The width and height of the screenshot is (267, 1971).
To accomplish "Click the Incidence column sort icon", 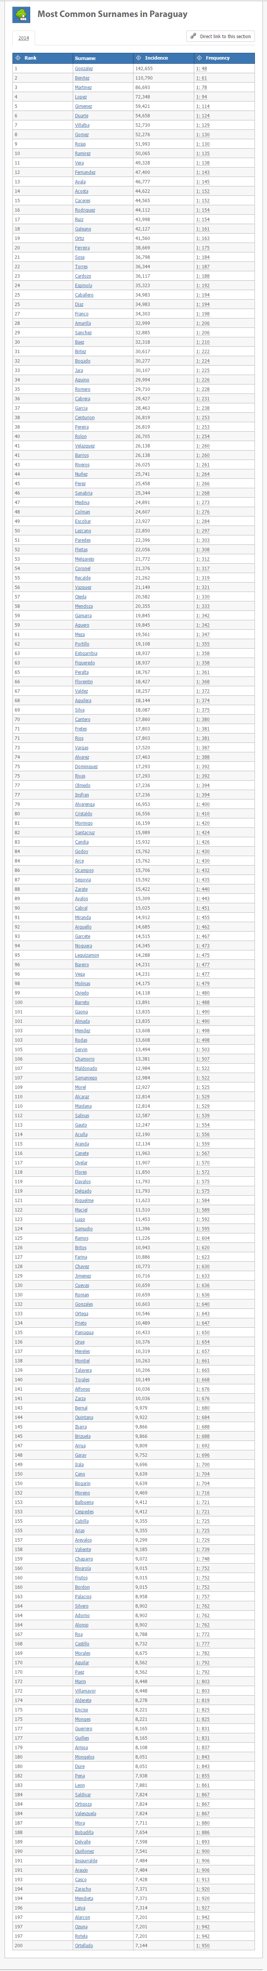I will (138, 58).
